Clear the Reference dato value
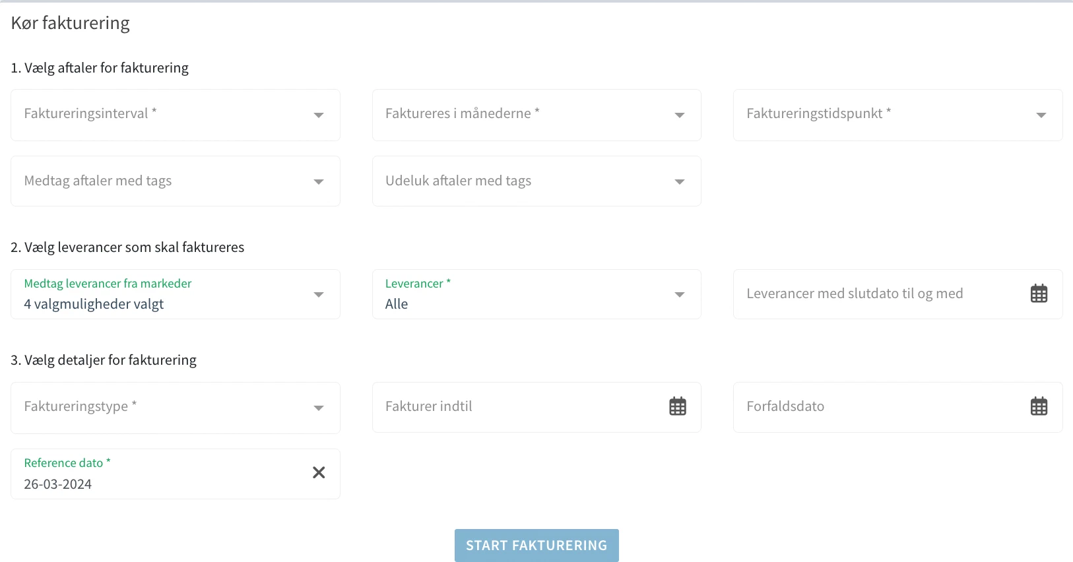 (x=319, y=472)
